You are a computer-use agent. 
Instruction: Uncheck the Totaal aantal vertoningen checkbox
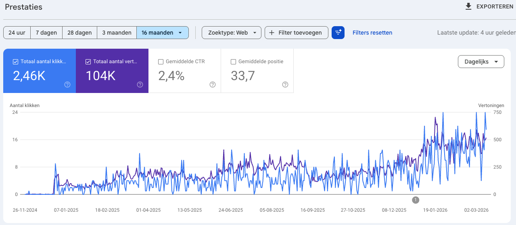coord(88,62)
